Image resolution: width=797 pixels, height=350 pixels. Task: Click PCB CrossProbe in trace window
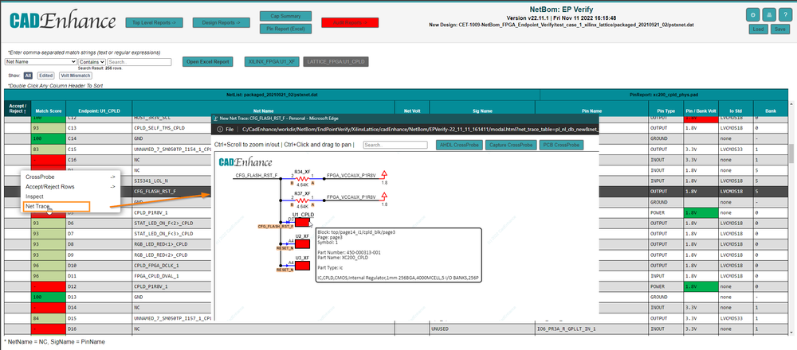coord(561,145)
